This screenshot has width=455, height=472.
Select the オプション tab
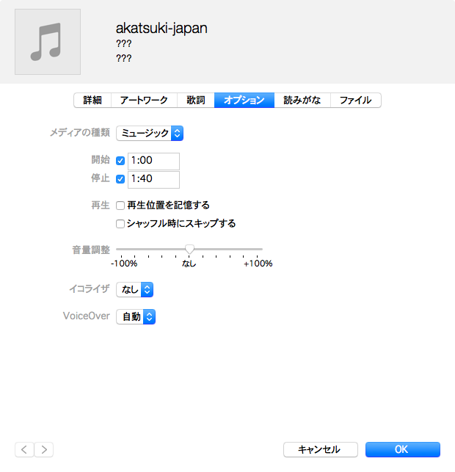pyautogui.click(x=244, y=101)
